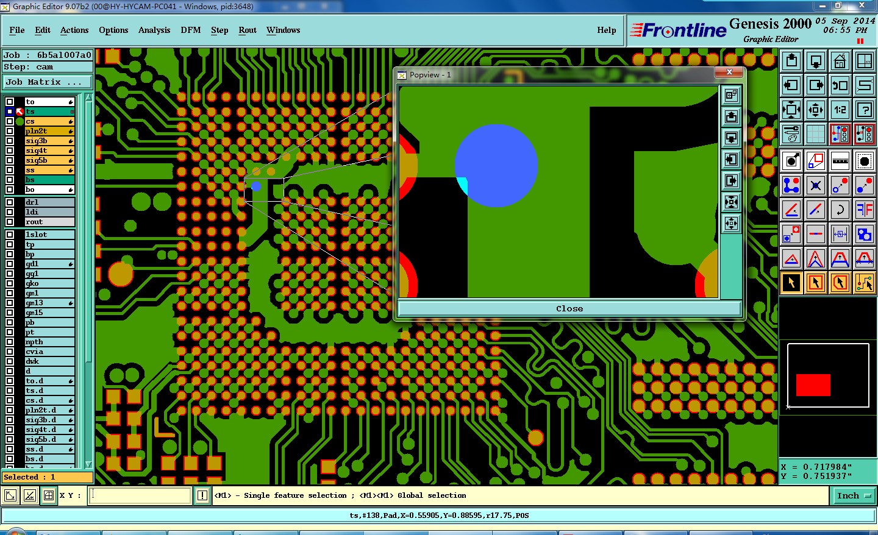Click the X Y coordinate input field
878x535 pixels.
pyautogui.click(x=140, y=495)
